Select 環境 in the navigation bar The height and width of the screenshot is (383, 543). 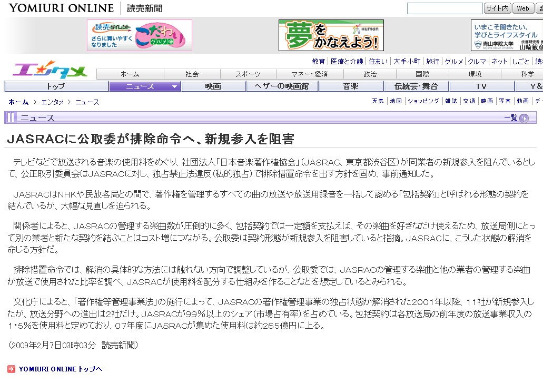point(475,74)
